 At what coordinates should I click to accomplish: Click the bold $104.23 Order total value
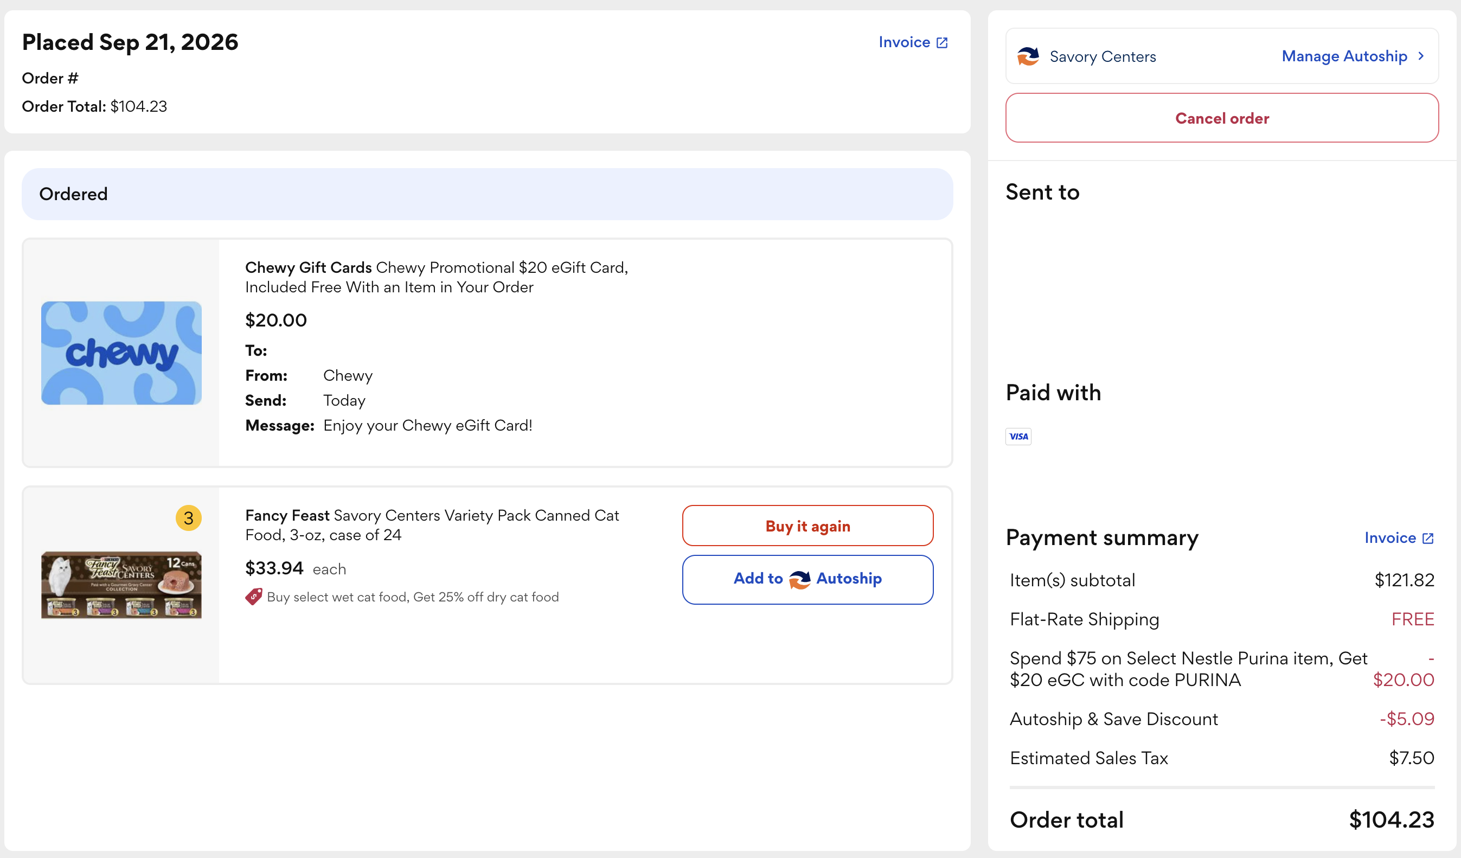coord(1392,819)
